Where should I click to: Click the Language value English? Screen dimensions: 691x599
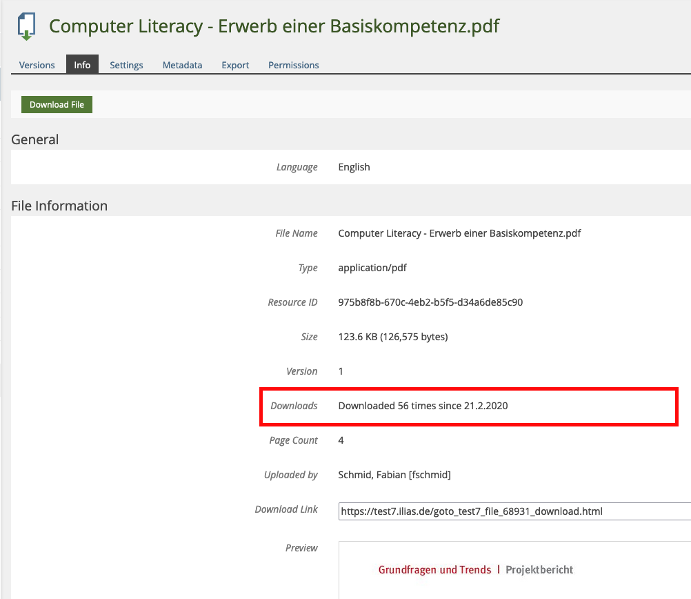click(354, 167)
